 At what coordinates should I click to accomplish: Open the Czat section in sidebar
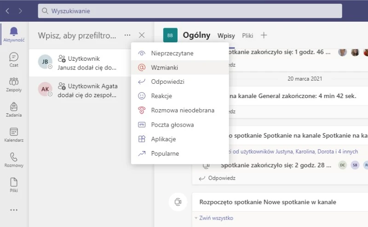coord(14,59)
